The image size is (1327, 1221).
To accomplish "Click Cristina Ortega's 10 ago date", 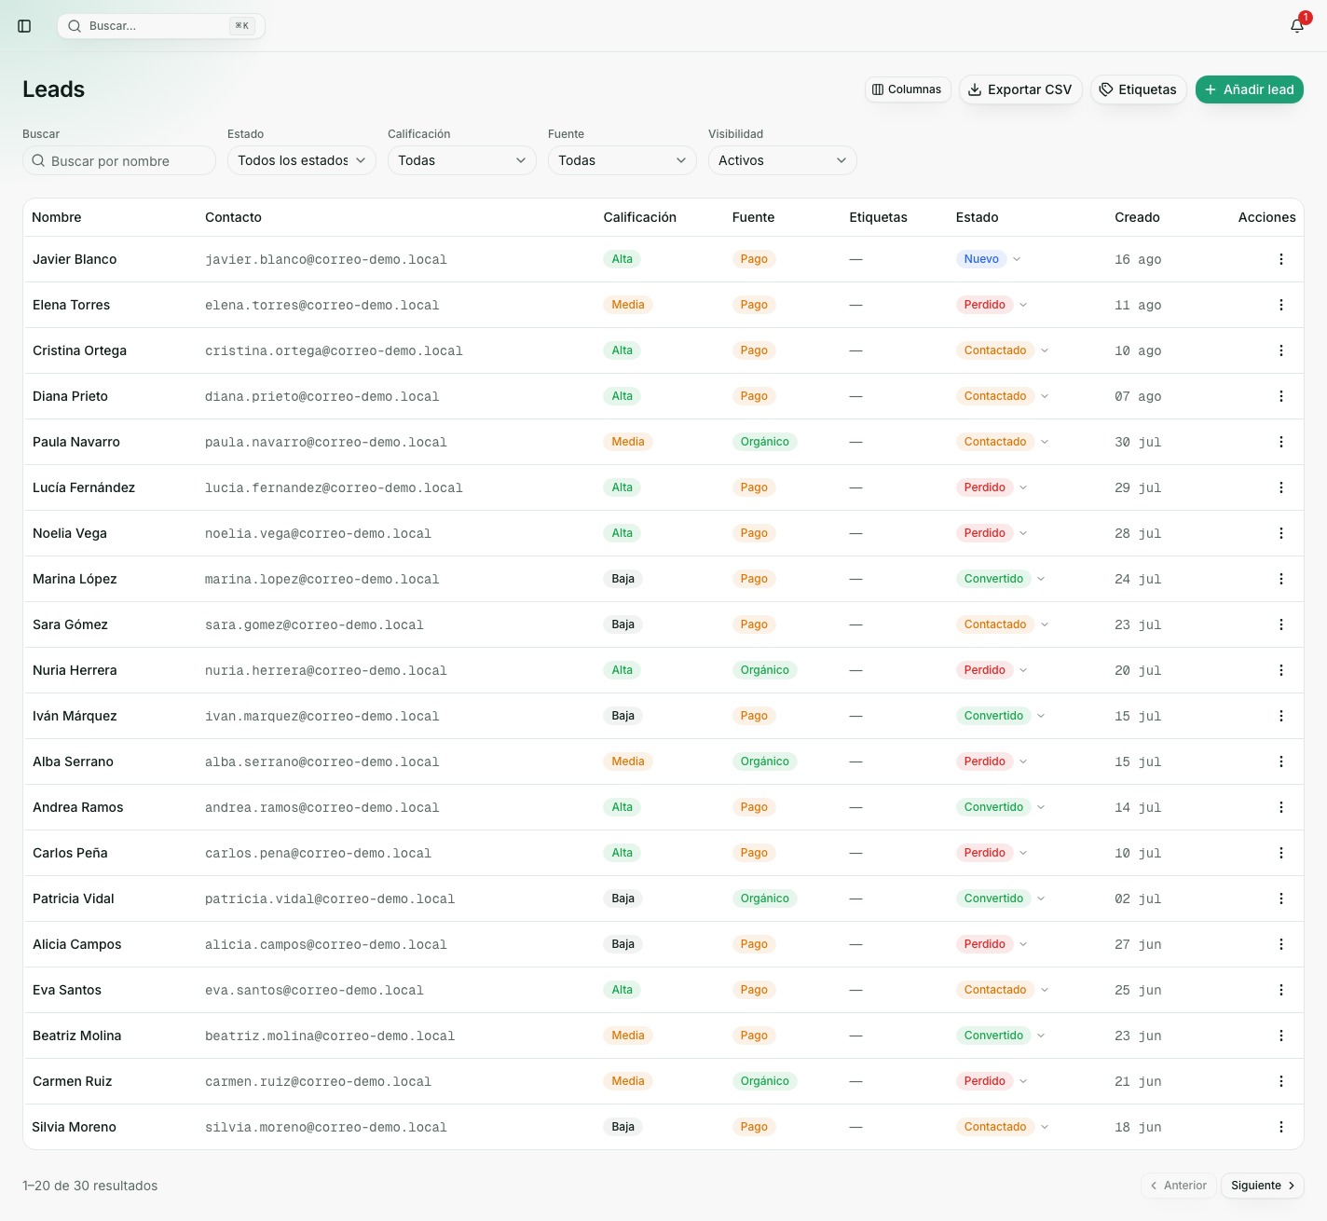I will click(x=1138, y=351).
